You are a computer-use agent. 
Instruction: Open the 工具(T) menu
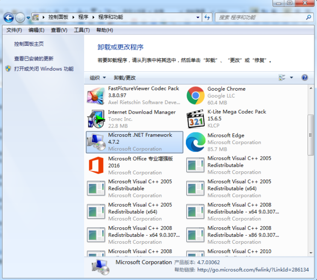(82, 30)
